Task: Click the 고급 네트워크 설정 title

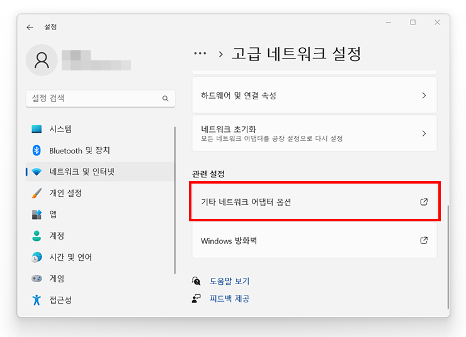Action: point(297,54)
